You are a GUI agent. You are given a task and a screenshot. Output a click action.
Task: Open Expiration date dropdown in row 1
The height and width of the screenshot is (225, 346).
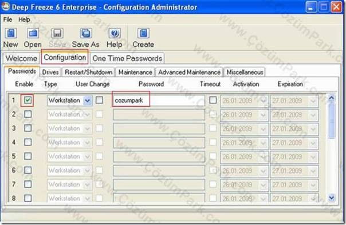[x=313, y=101]
